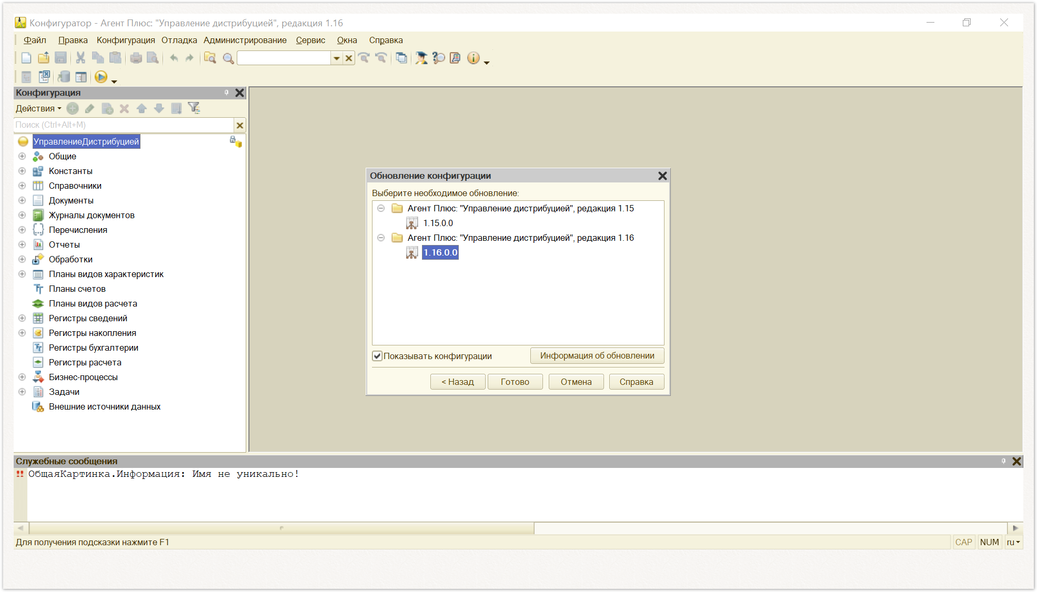The image size is (1037, 592).
Task: Click the Copy icon in the toolbar
Action: 98,58
